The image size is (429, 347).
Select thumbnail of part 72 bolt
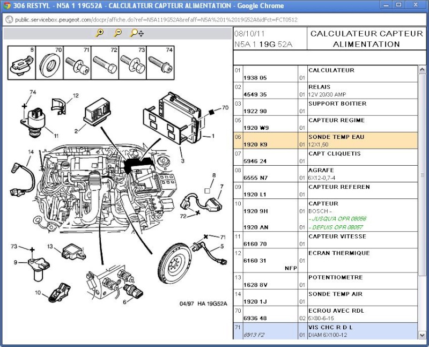105,63
